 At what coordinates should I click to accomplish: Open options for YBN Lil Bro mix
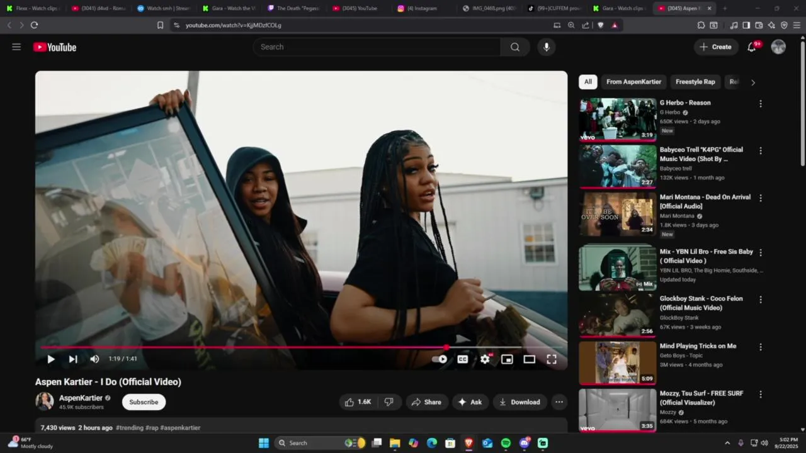(760, 252)
